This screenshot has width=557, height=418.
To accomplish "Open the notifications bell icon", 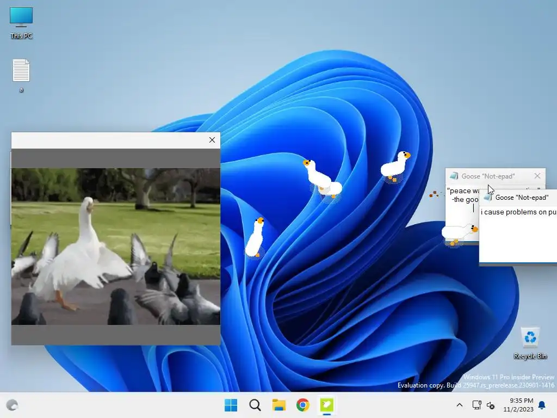I will [542, 405].
